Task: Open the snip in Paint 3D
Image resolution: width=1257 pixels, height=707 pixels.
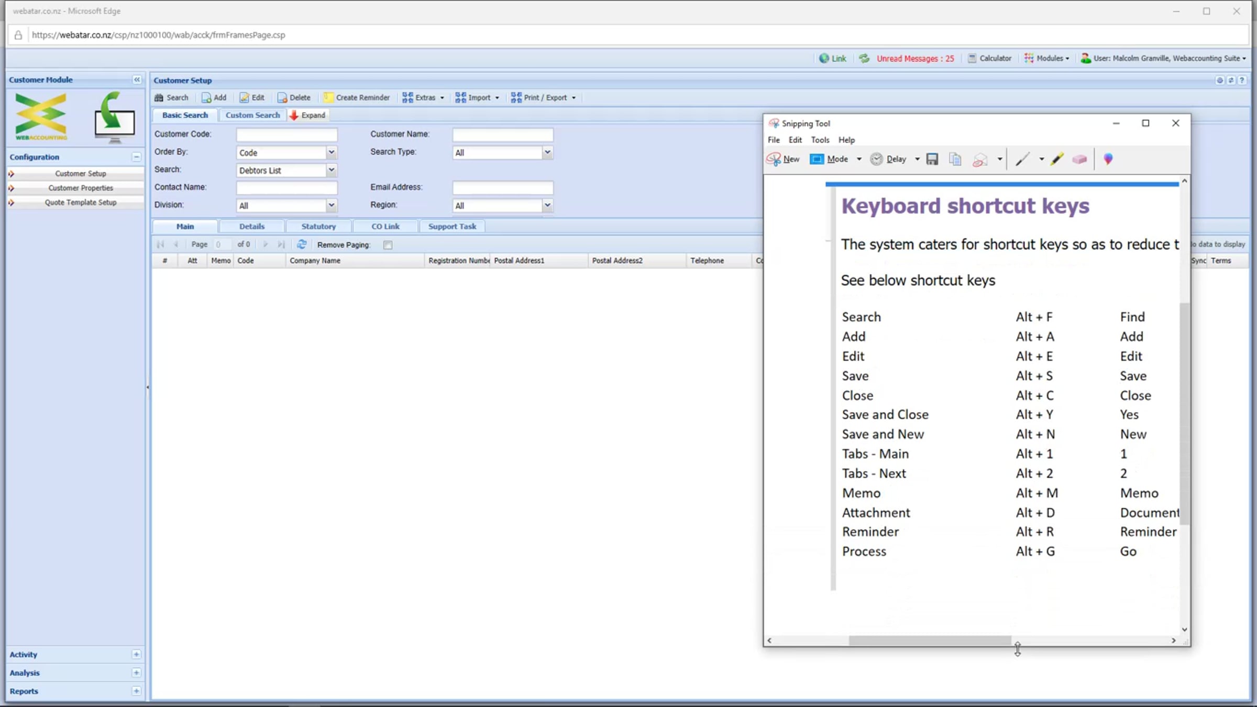Action: tap(1108, 159)
